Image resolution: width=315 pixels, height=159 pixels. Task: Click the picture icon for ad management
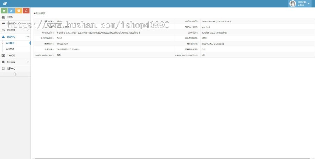point(3,56)
